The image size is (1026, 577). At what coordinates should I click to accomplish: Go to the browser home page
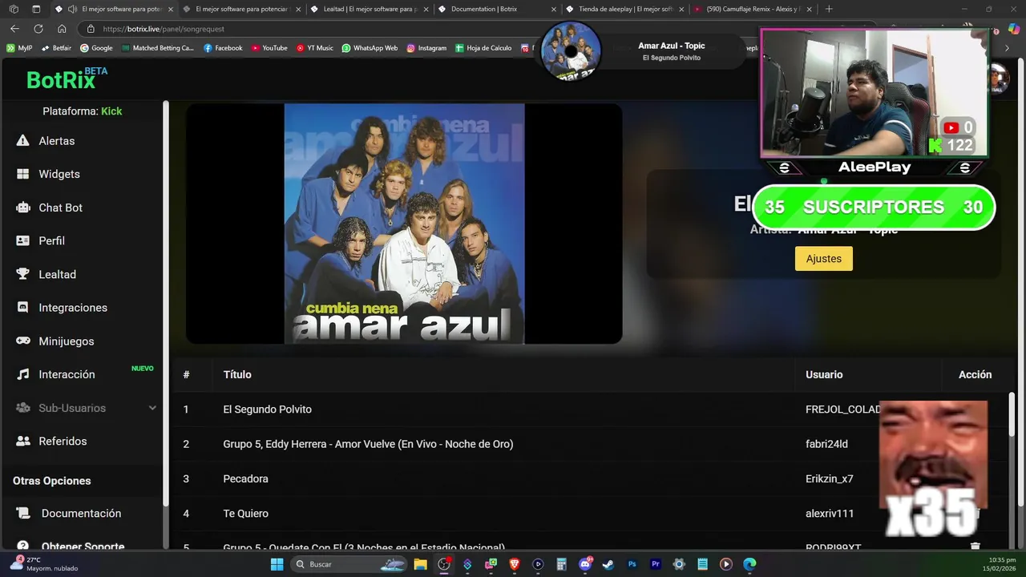pos(62,28)
